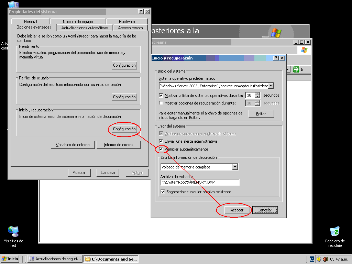Screen dimensions: 352x264
Task: Open the General tab
Action: (31, 22)
